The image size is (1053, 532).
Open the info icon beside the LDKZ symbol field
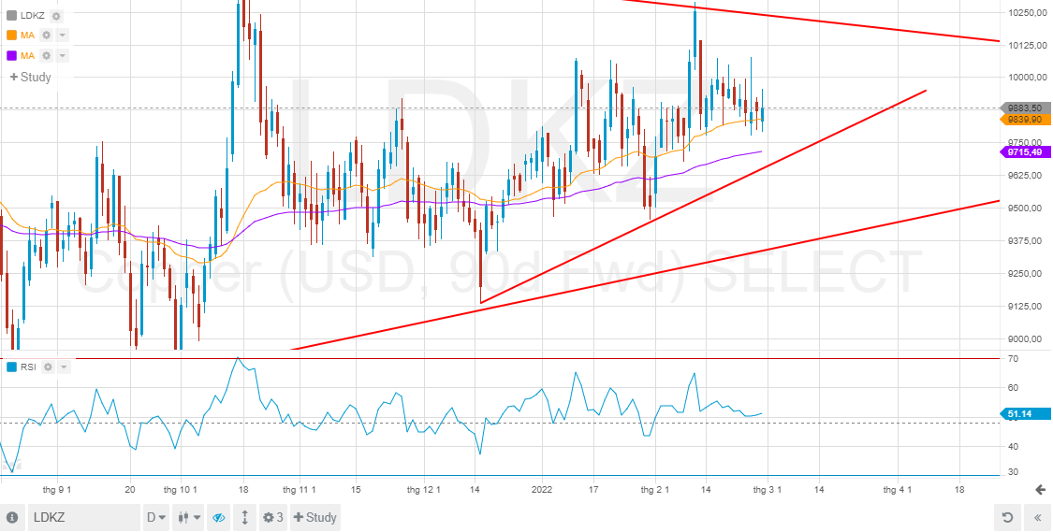click(12, 518)
